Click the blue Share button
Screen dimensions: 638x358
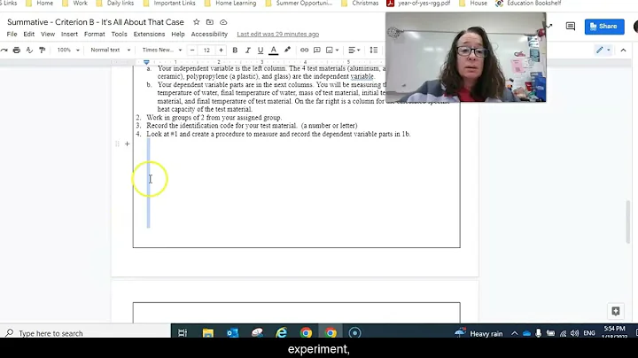[x=604, y=27]
